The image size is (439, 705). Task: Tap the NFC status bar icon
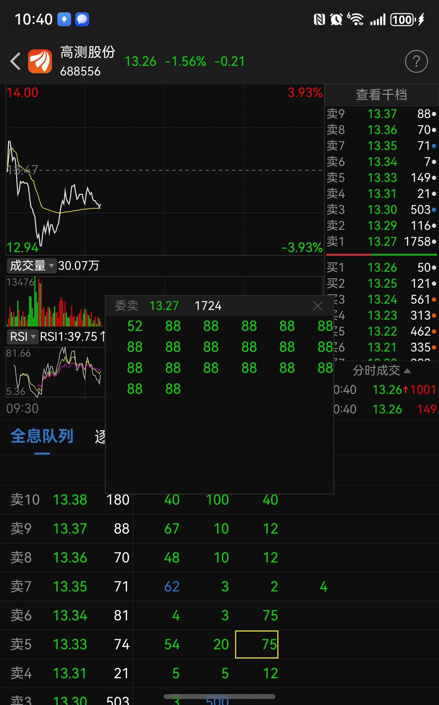coord(319,20)
